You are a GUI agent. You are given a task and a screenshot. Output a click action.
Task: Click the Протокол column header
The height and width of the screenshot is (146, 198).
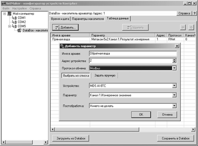[x=175, y=35]
